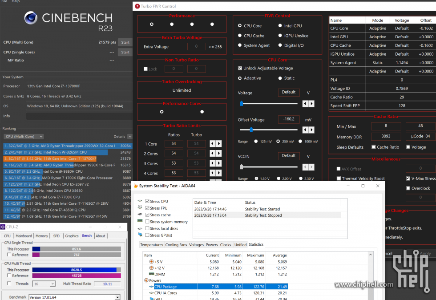This screenshot has height=300, width=436.
Task: Open the CPU-Z Benchmark version dropdown
Action: point(117,297)
